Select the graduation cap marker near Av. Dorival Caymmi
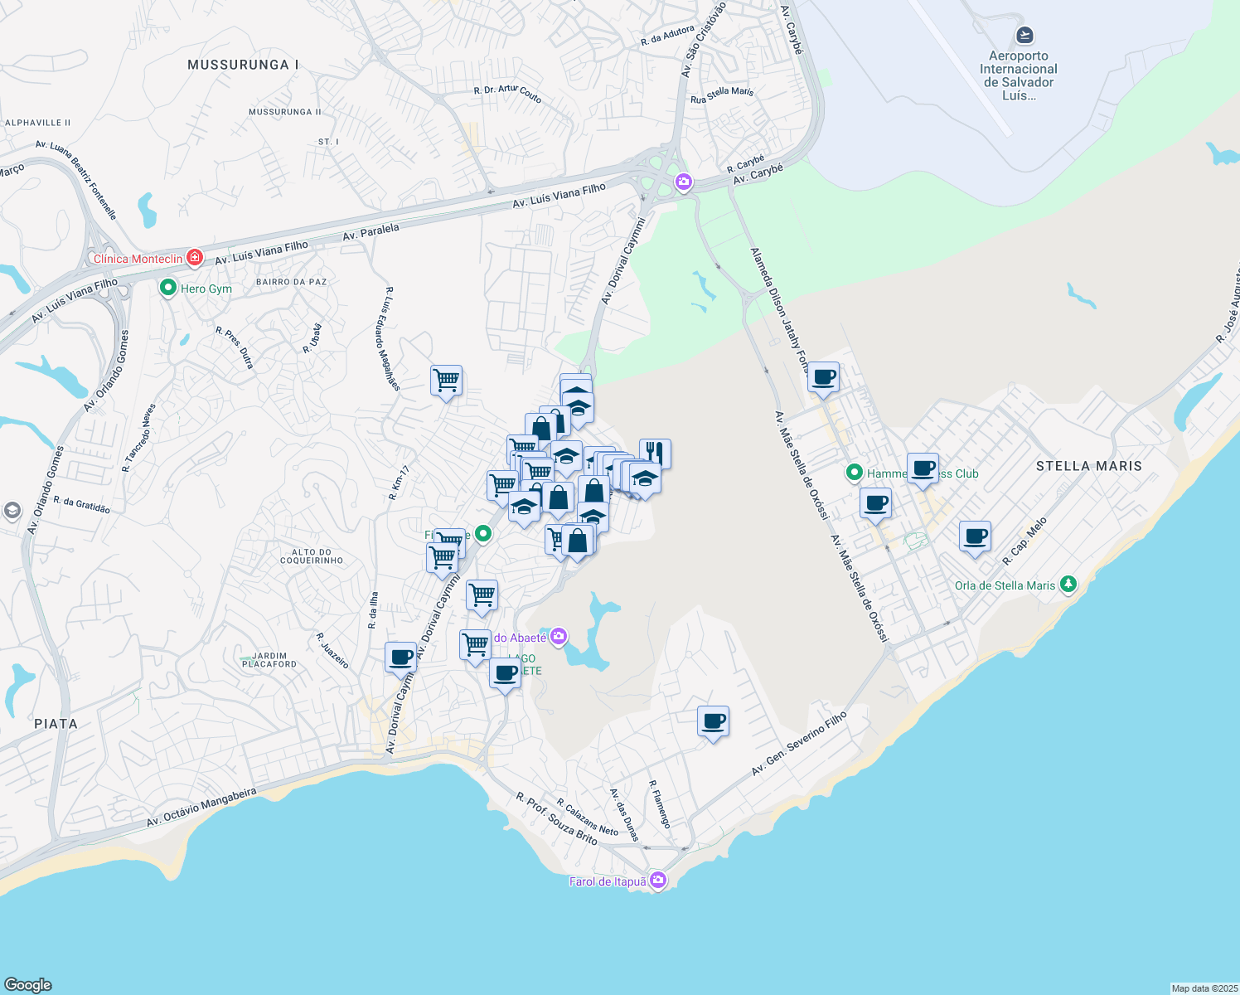Screen dimensions: 1240x995 coord(523,507)
